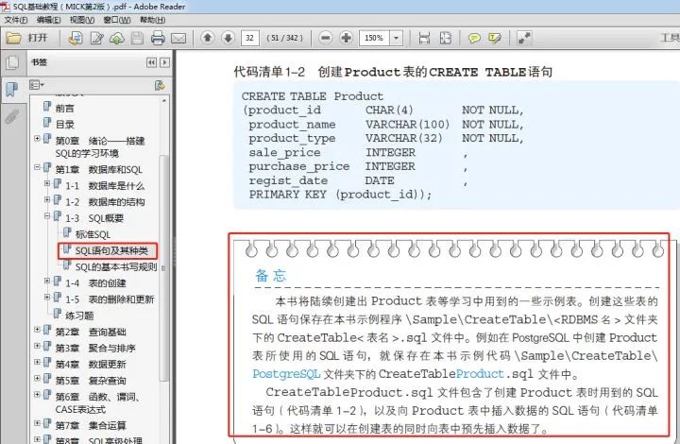Image resolution: width=680 pixels, height=444 pixels.
Task: Collapse the bookmarks panel with double-arrow button
Action: 151,62
